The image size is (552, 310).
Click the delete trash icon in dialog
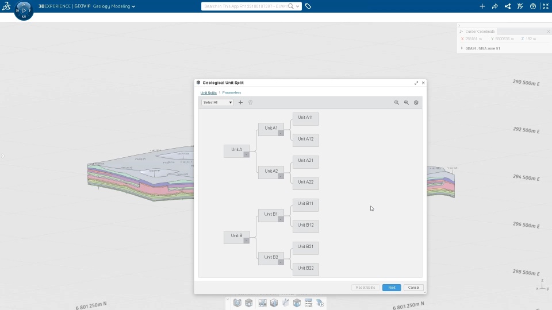(x=250, y=103)
